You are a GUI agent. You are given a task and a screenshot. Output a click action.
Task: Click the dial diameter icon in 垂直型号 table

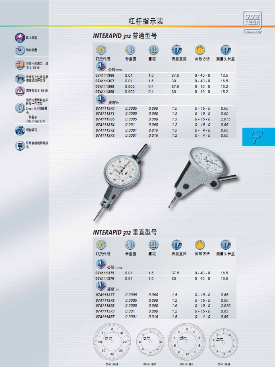click(x=176, y=245)
